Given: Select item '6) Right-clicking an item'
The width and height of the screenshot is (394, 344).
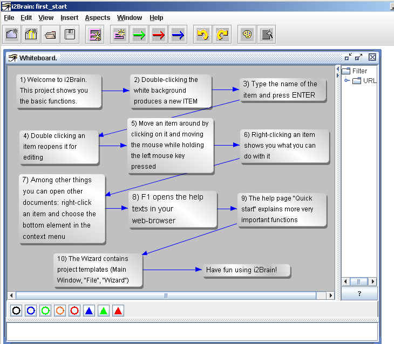Looking at the screenshot, I should coord(284,146).
